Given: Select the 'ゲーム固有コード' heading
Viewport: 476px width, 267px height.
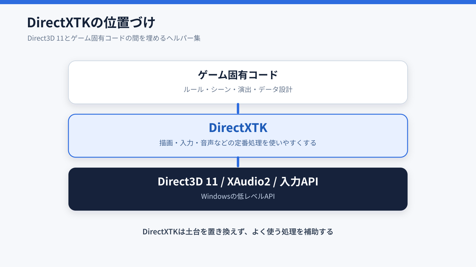Looking at the screenshot, I should tap(238, 75).
